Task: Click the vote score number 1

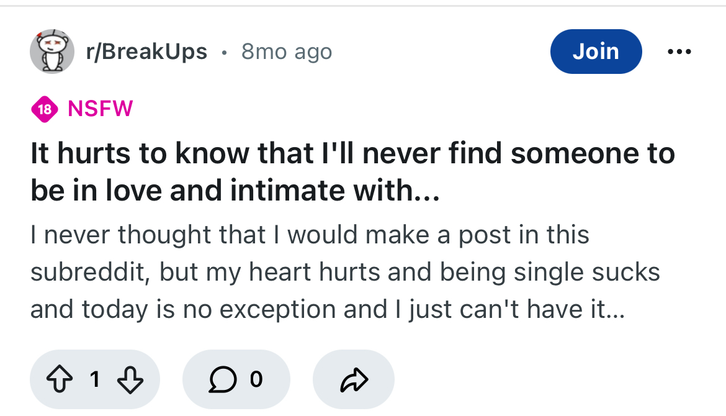Action: [x=94, y=379]
